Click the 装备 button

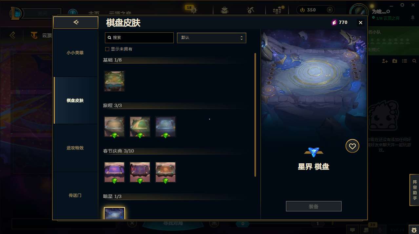pyautogui.click(x=314, y=207)
